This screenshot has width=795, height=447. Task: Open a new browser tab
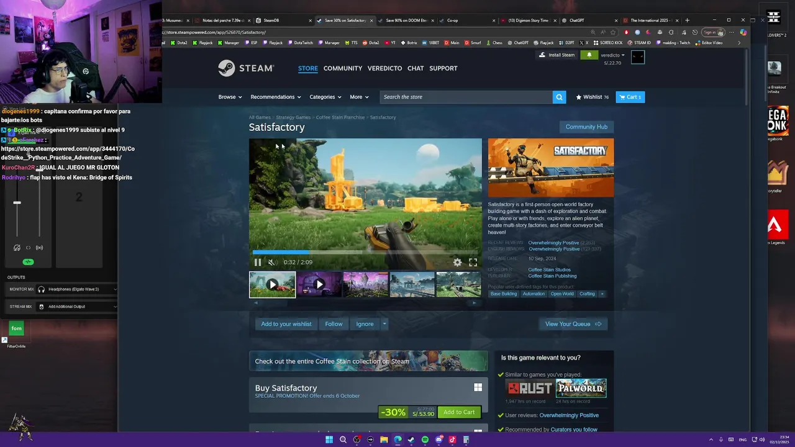click(x=687, y=20)
